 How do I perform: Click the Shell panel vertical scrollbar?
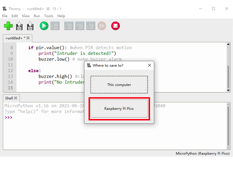(x=228, y=126)
